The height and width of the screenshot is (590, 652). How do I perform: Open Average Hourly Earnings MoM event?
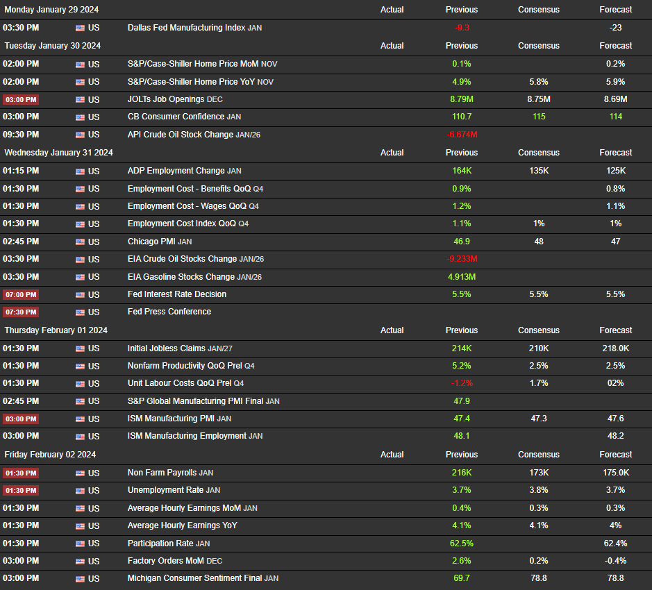(192, 508)
